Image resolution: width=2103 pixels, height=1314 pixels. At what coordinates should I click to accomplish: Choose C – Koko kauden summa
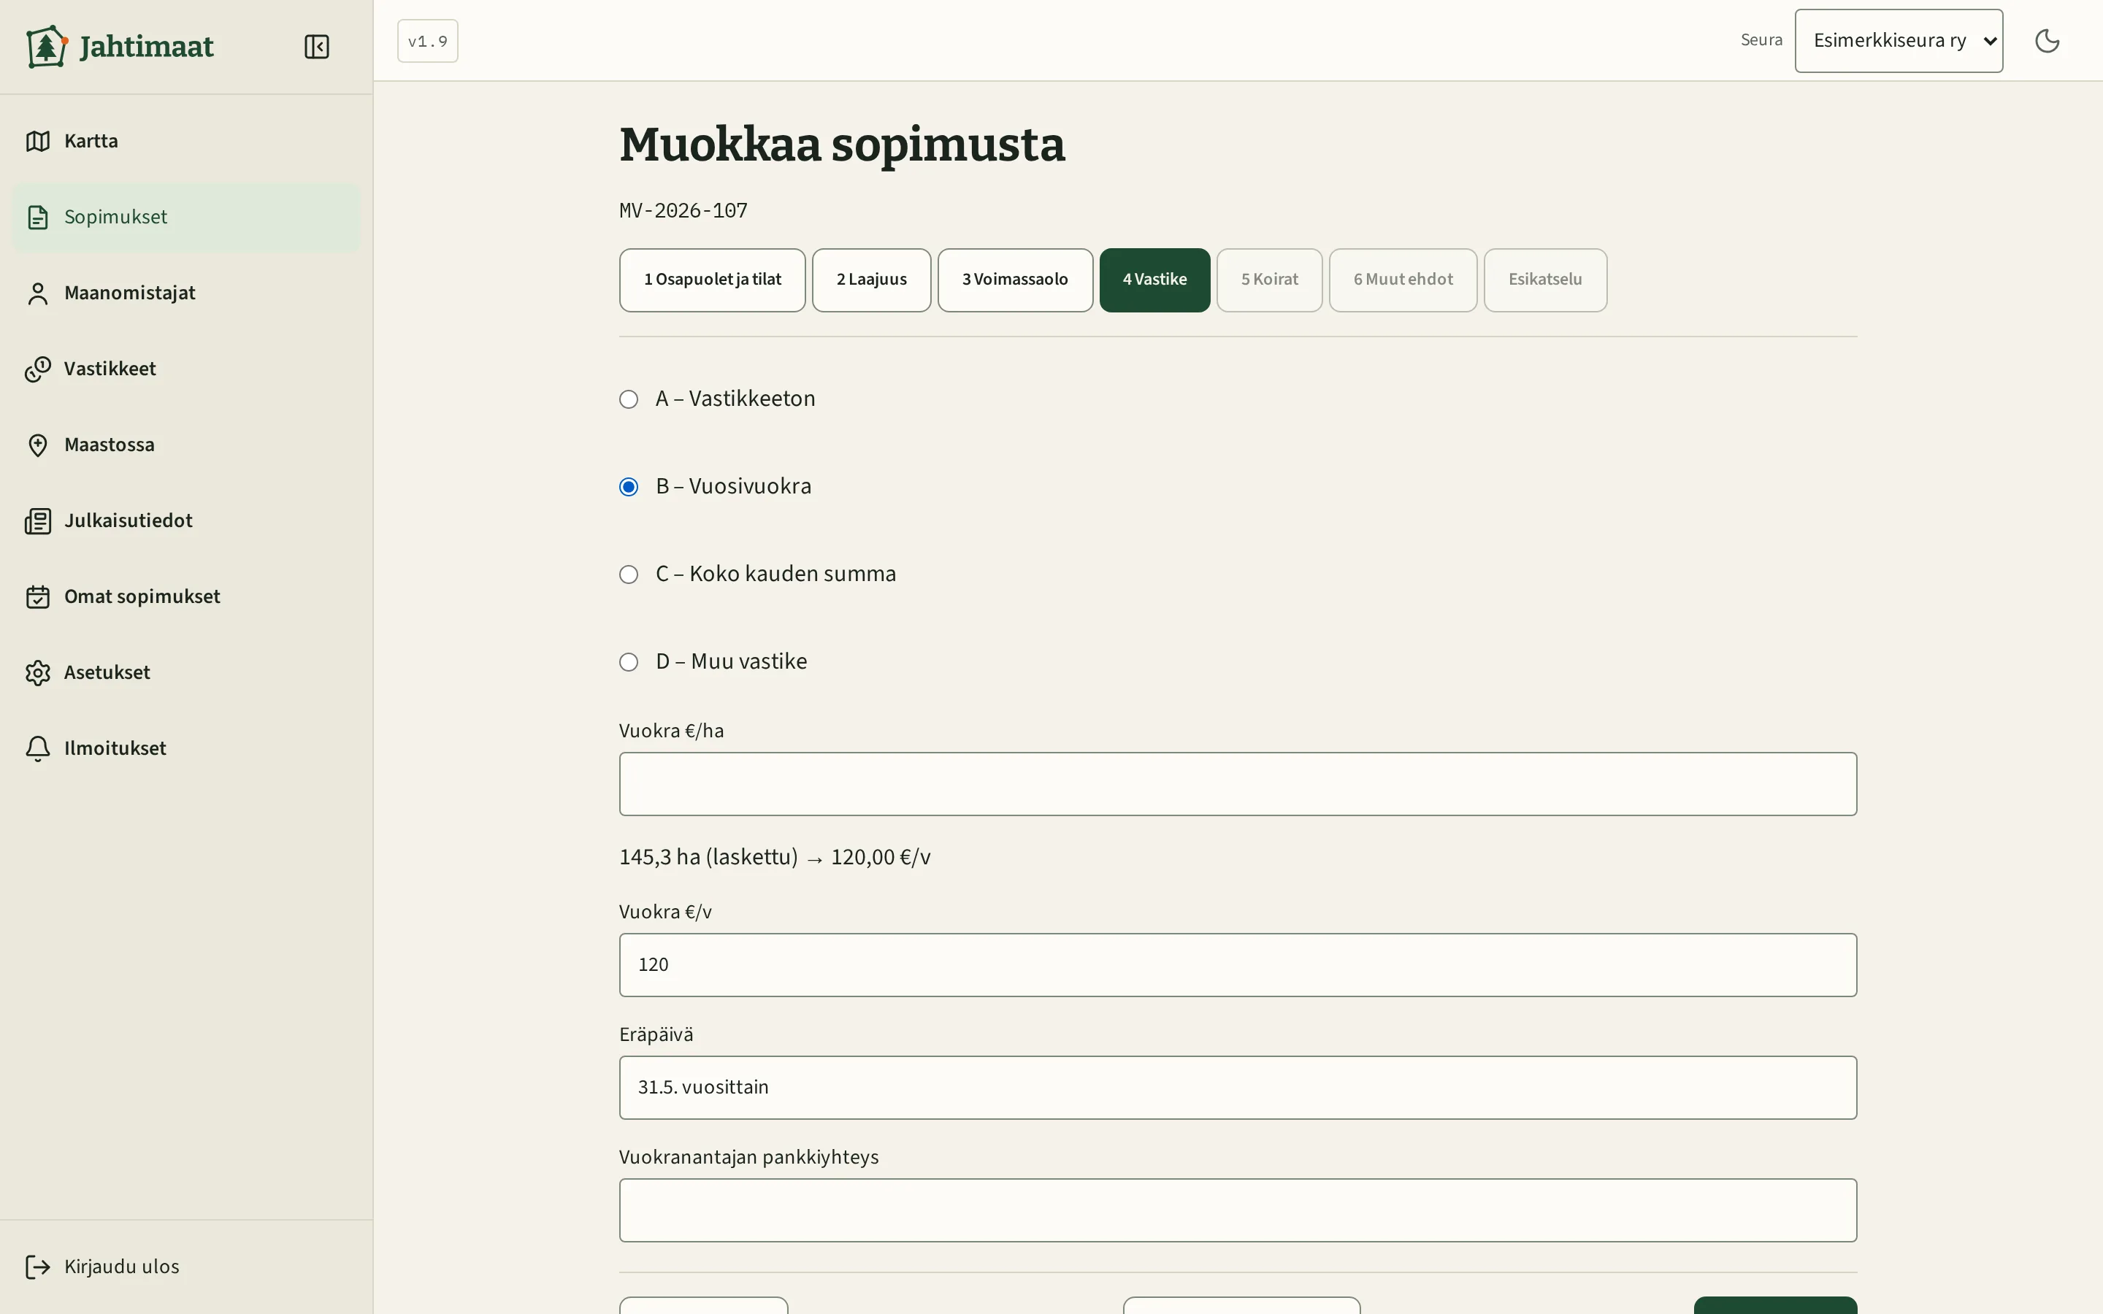pos(628,575)
